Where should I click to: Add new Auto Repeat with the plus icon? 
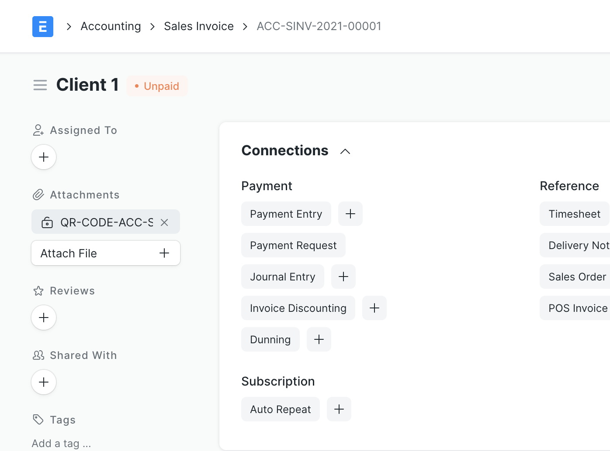339,409
